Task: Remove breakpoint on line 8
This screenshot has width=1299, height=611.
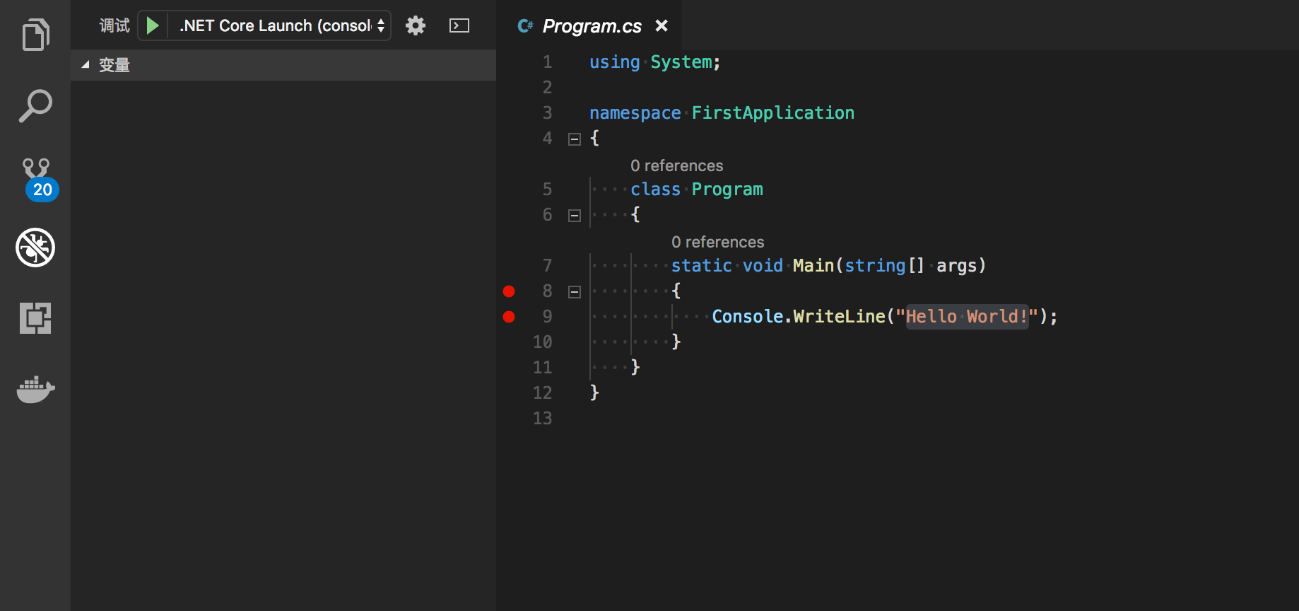Action: [x=509, y=291]
